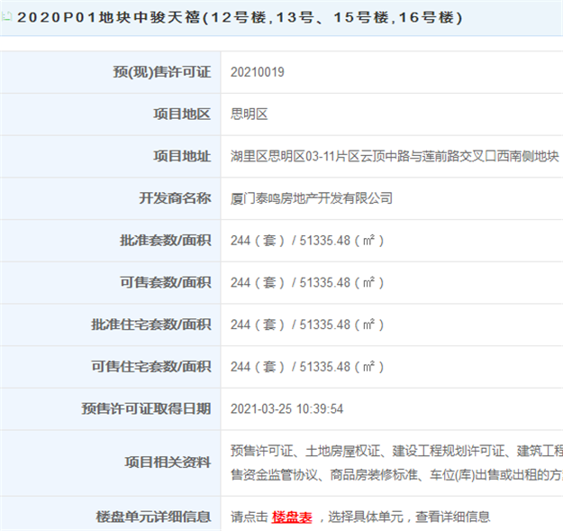Open the 楼盘表 red link

(x=292, y=517)
